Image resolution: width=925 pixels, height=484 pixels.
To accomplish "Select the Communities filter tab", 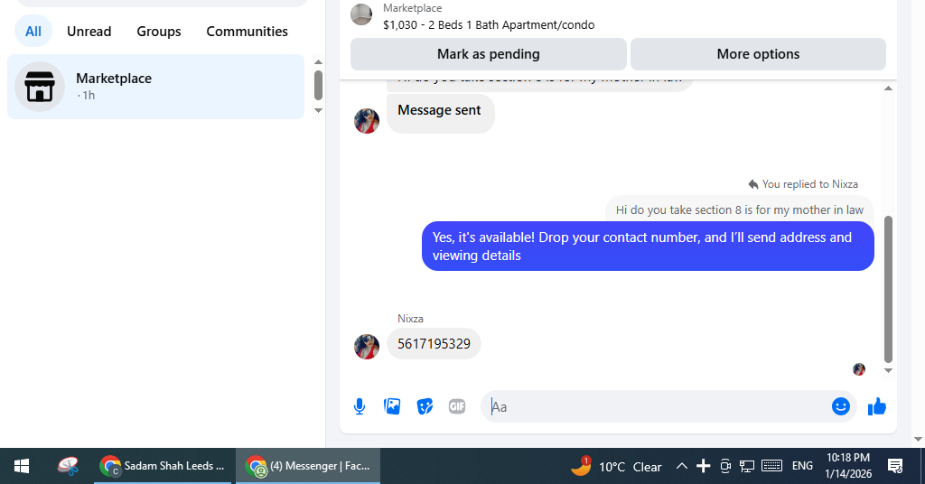I will point(248,32).
